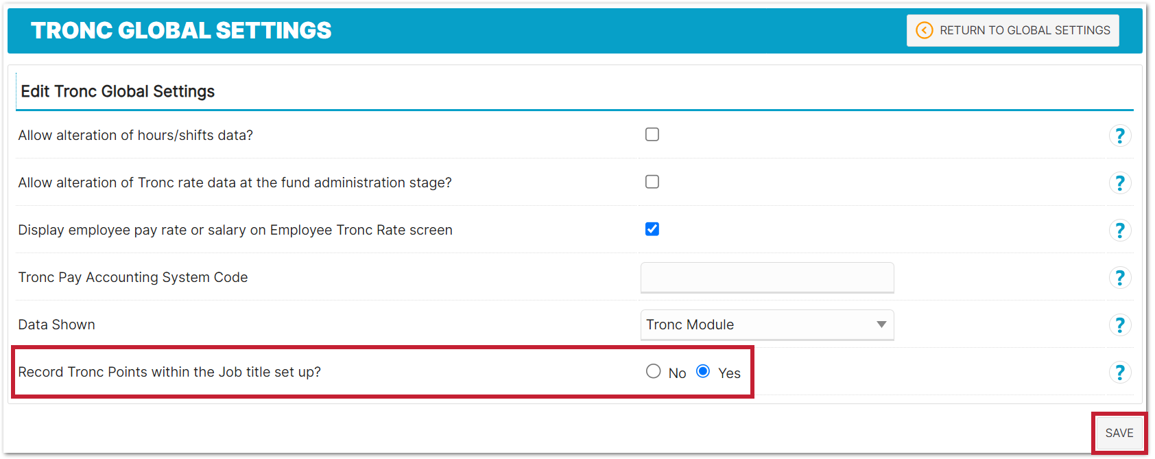Open help for Record Tronc Points setting

pyautogui.click(x=1119, y=373)
